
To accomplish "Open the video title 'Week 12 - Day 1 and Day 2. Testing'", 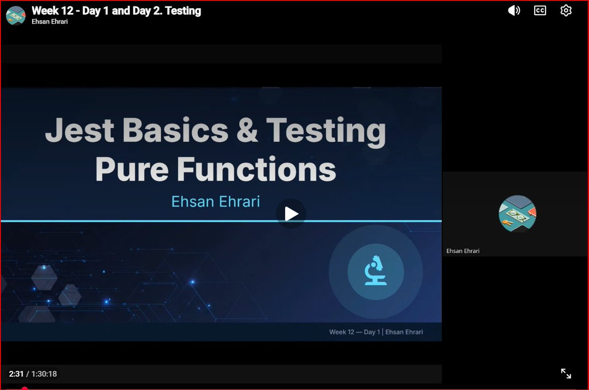I will click(x=116, y=10).
